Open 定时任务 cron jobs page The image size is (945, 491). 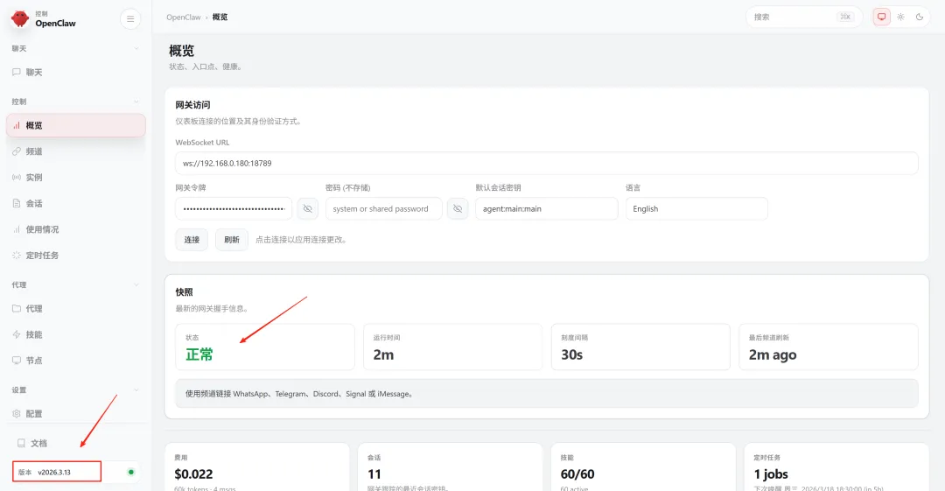pos(76,256)
